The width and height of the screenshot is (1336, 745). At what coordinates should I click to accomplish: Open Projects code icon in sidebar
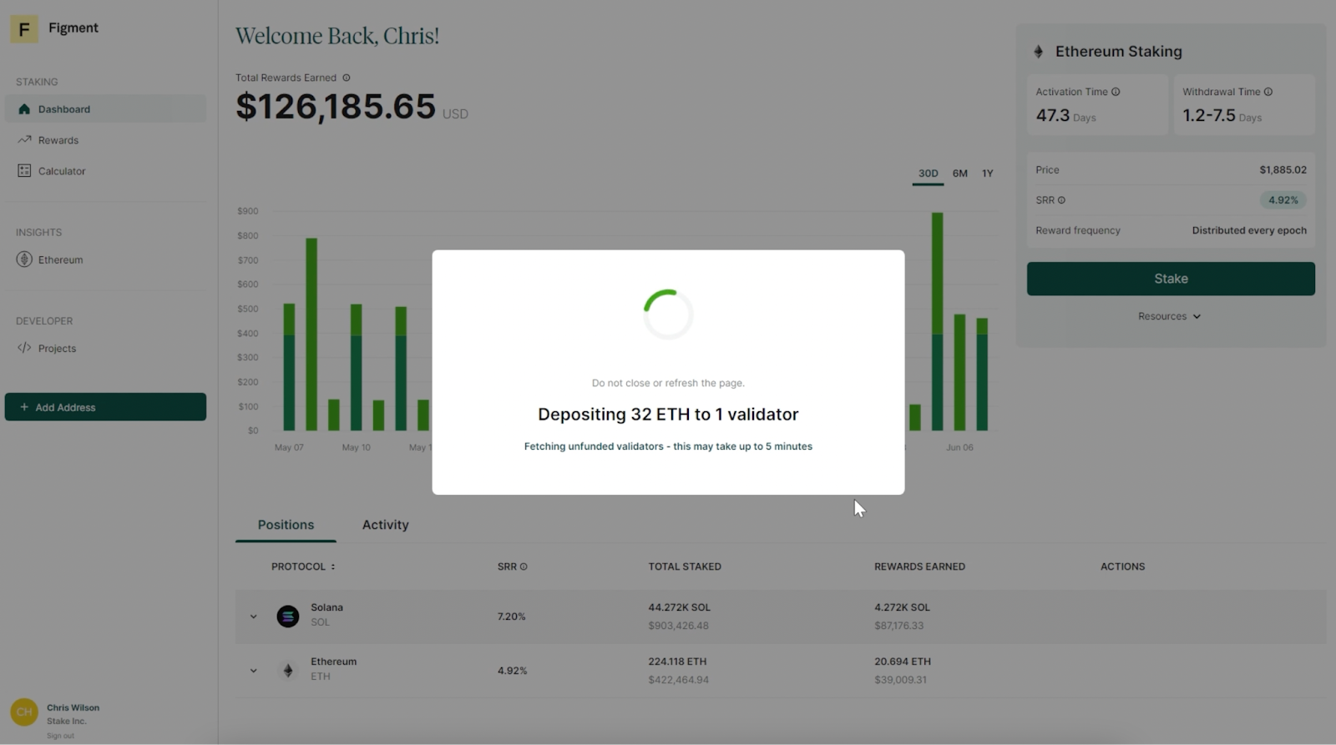(24, 348)
